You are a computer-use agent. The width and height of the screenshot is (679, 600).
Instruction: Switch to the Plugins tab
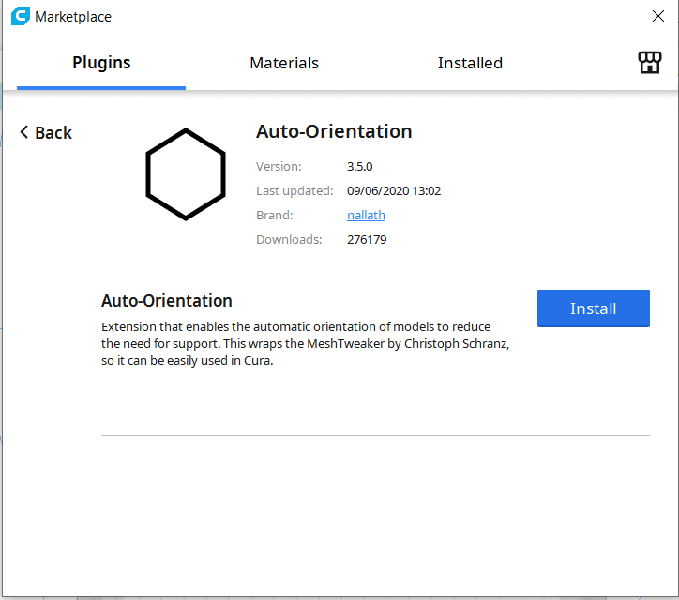101,63
